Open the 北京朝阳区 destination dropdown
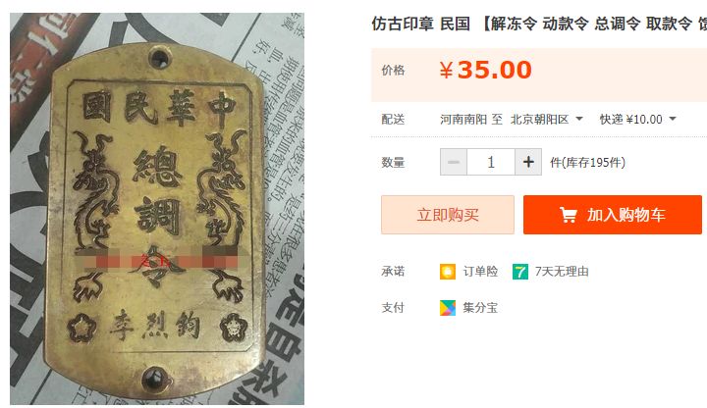The image size is (707, 408). [x=547, y=120]
